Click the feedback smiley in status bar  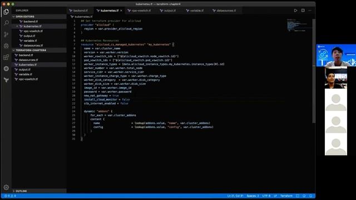point(304,196)
